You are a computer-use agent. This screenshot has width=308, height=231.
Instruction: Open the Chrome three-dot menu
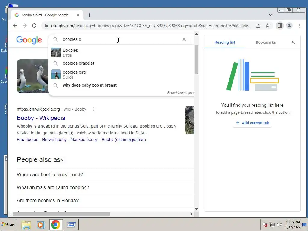299,26
